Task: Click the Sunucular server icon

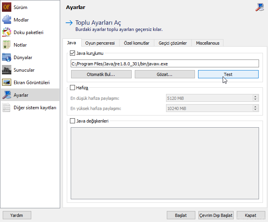Action: [x=7, y=70]
